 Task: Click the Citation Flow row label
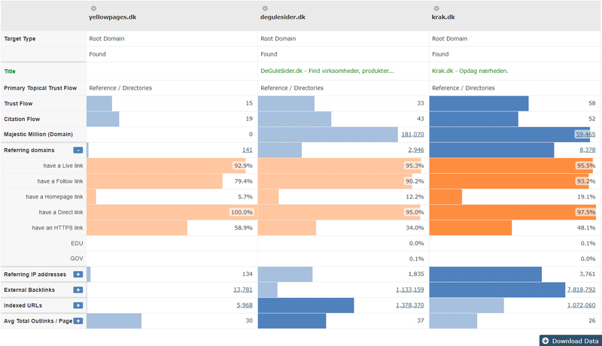tap(22, 120)
